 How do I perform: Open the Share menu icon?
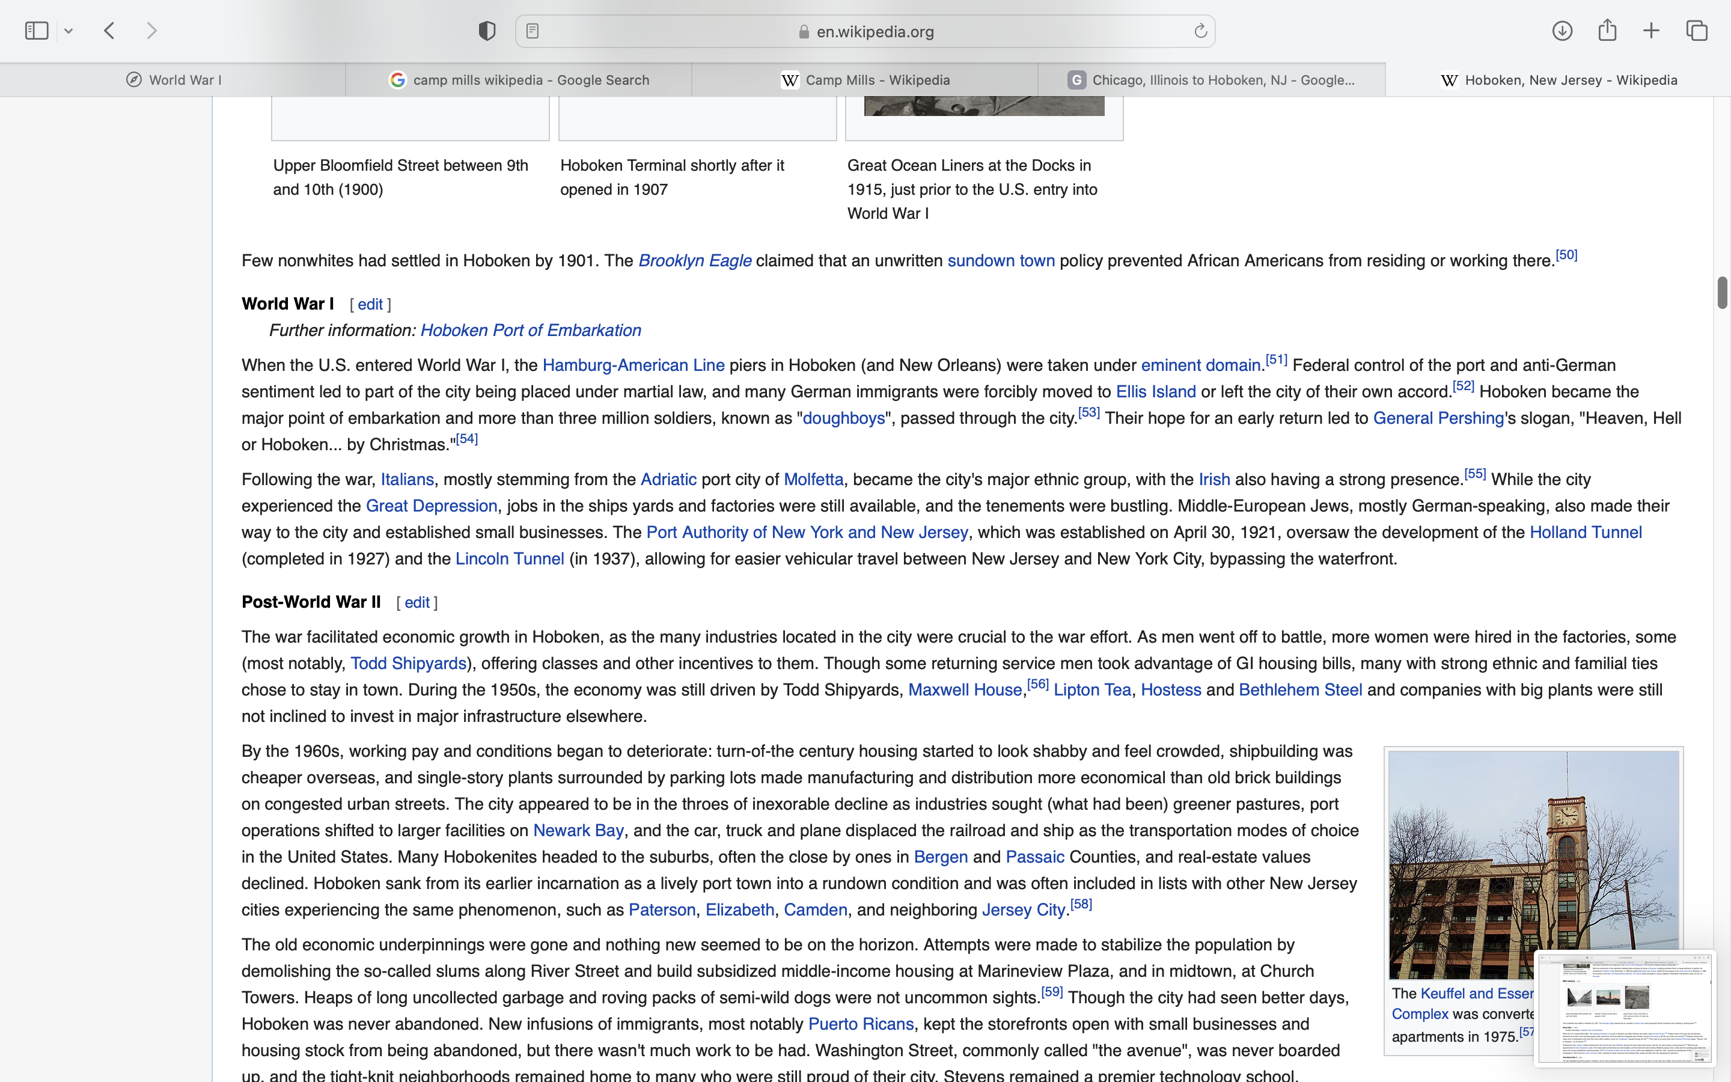[x=1607, y=31]
